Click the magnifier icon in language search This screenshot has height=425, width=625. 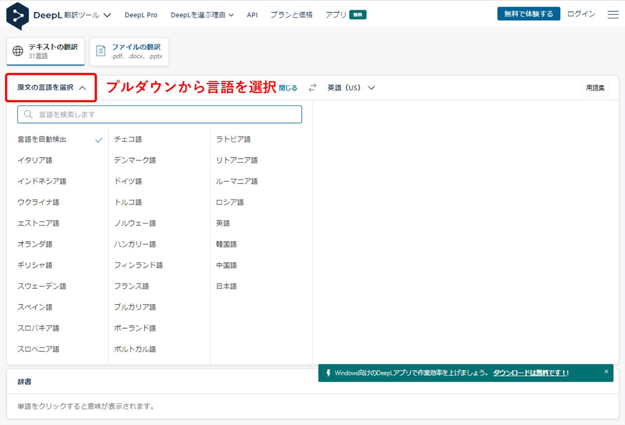point(28,114)
